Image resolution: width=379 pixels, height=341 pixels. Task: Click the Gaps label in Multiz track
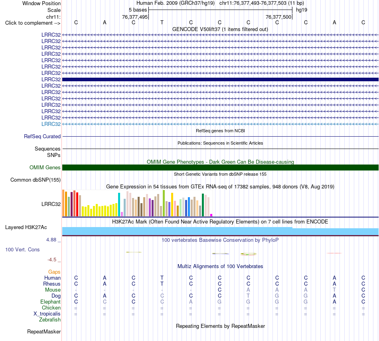pos(54,272)
